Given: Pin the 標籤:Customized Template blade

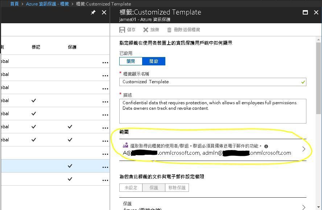Looking at the screenshot, I should point(93,12).
